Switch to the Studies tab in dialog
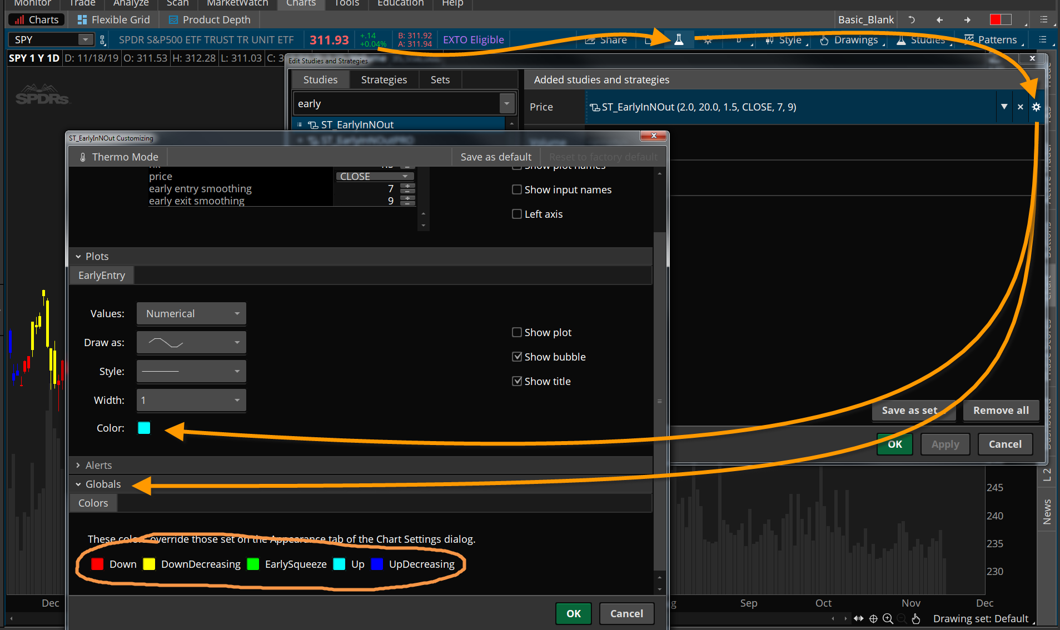 click(320, 79)
